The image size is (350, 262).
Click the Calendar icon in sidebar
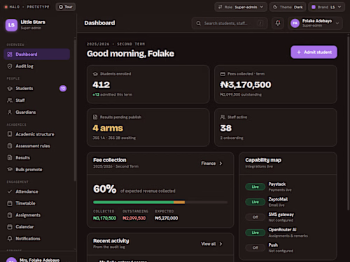[10, 227]
